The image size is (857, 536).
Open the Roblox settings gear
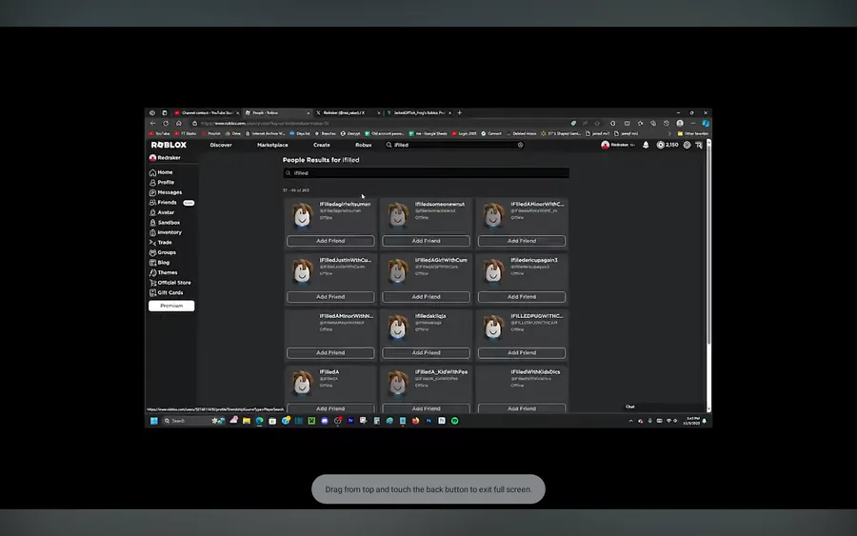pos(687,145)
